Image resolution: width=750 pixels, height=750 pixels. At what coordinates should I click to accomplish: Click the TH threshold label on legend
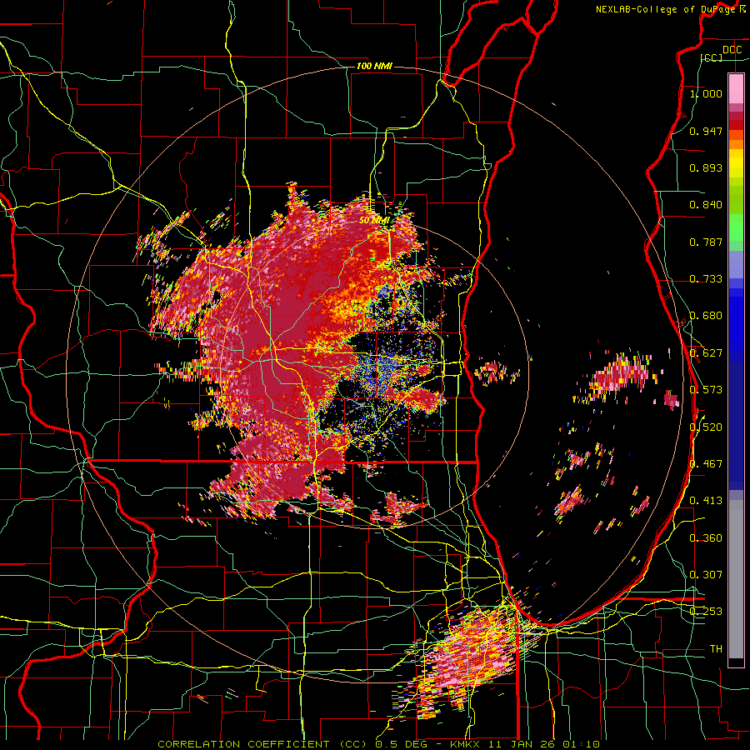716,649
